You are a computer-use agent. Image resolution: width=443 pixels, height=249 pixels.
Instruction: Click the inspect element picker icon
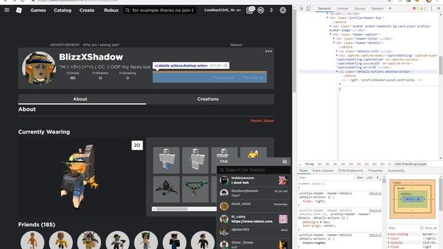pos(301,8)
